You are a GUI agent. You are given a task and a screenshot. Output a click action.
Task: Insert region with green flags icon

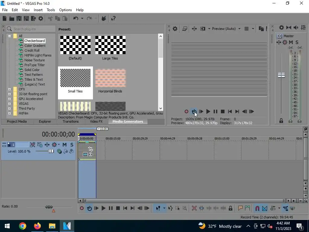(247, 208)
